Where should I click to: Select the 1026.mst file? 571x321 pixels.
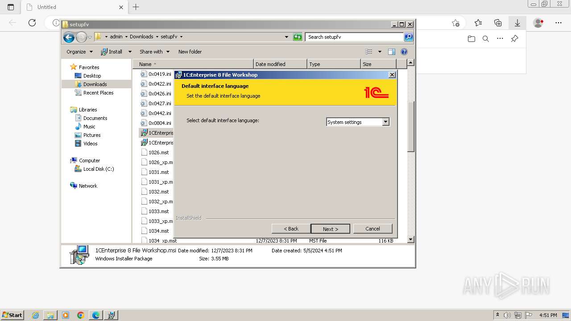155,152
